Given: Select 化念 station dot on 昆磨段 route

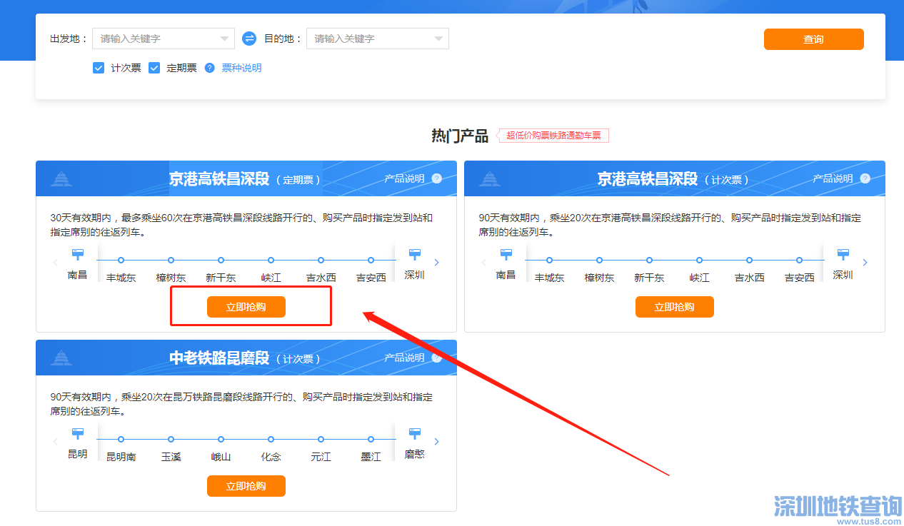Looking at the screenshot, I should 271,440.
